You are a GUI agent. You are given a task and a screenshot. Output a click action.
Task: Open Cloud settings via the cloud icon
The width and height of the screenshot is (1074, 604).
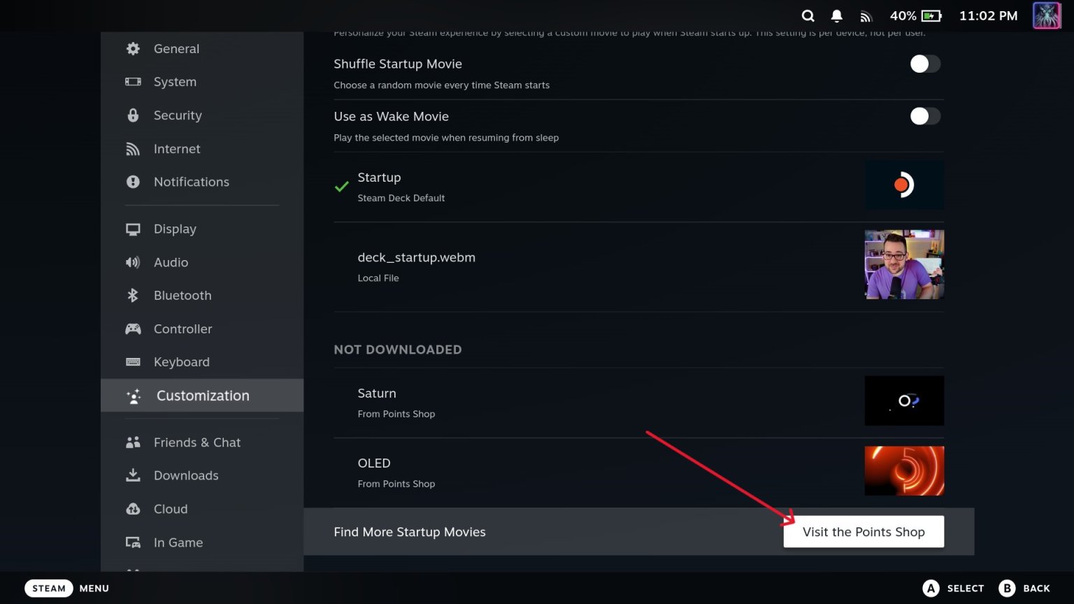[x=133, y=509]
